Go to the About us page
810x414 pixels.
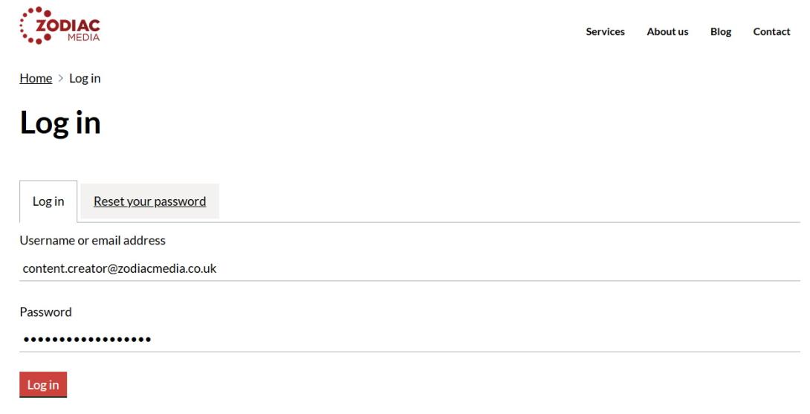pos(667,32)
